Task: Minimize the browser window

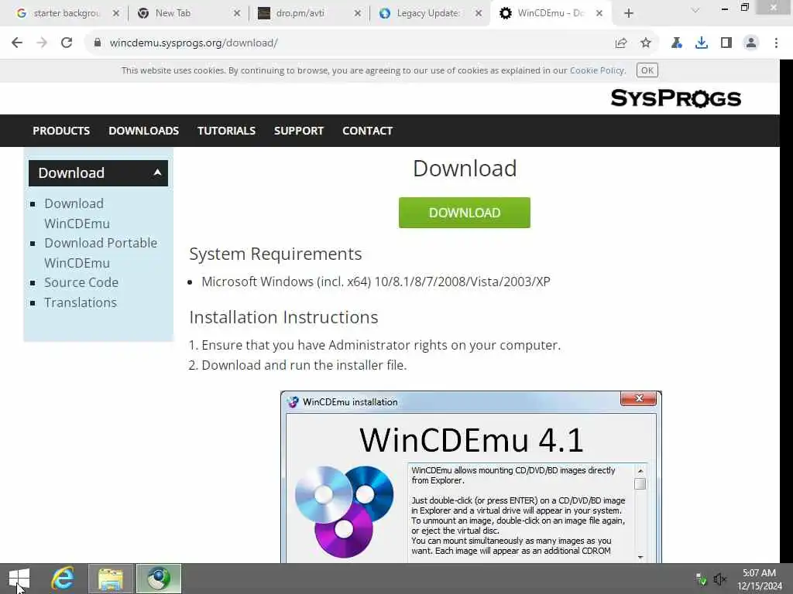Action: [x=724, y=8]
